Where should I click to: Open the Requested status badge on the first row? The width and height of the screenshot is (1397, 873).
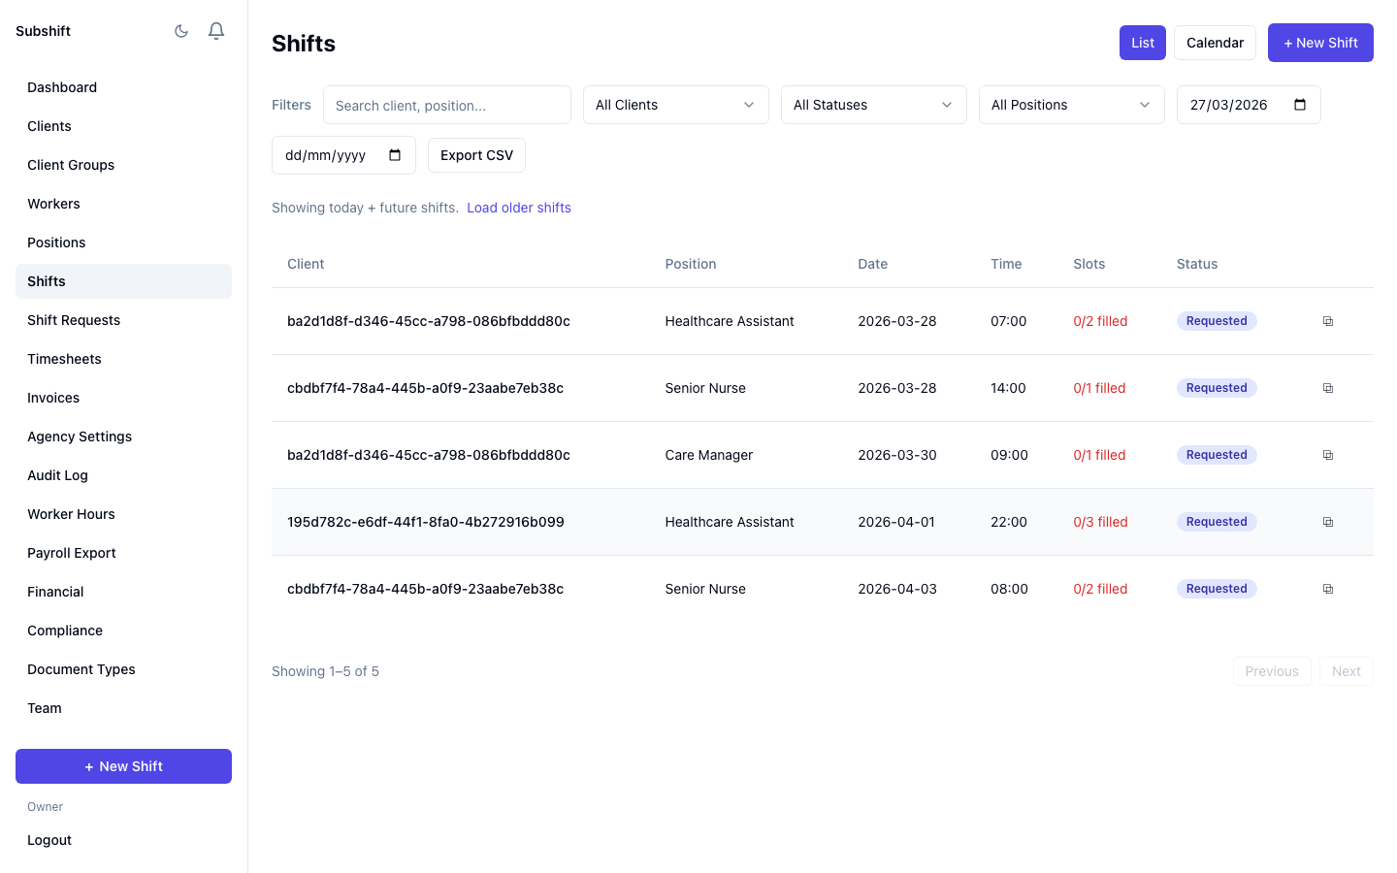coord(1217,320)
